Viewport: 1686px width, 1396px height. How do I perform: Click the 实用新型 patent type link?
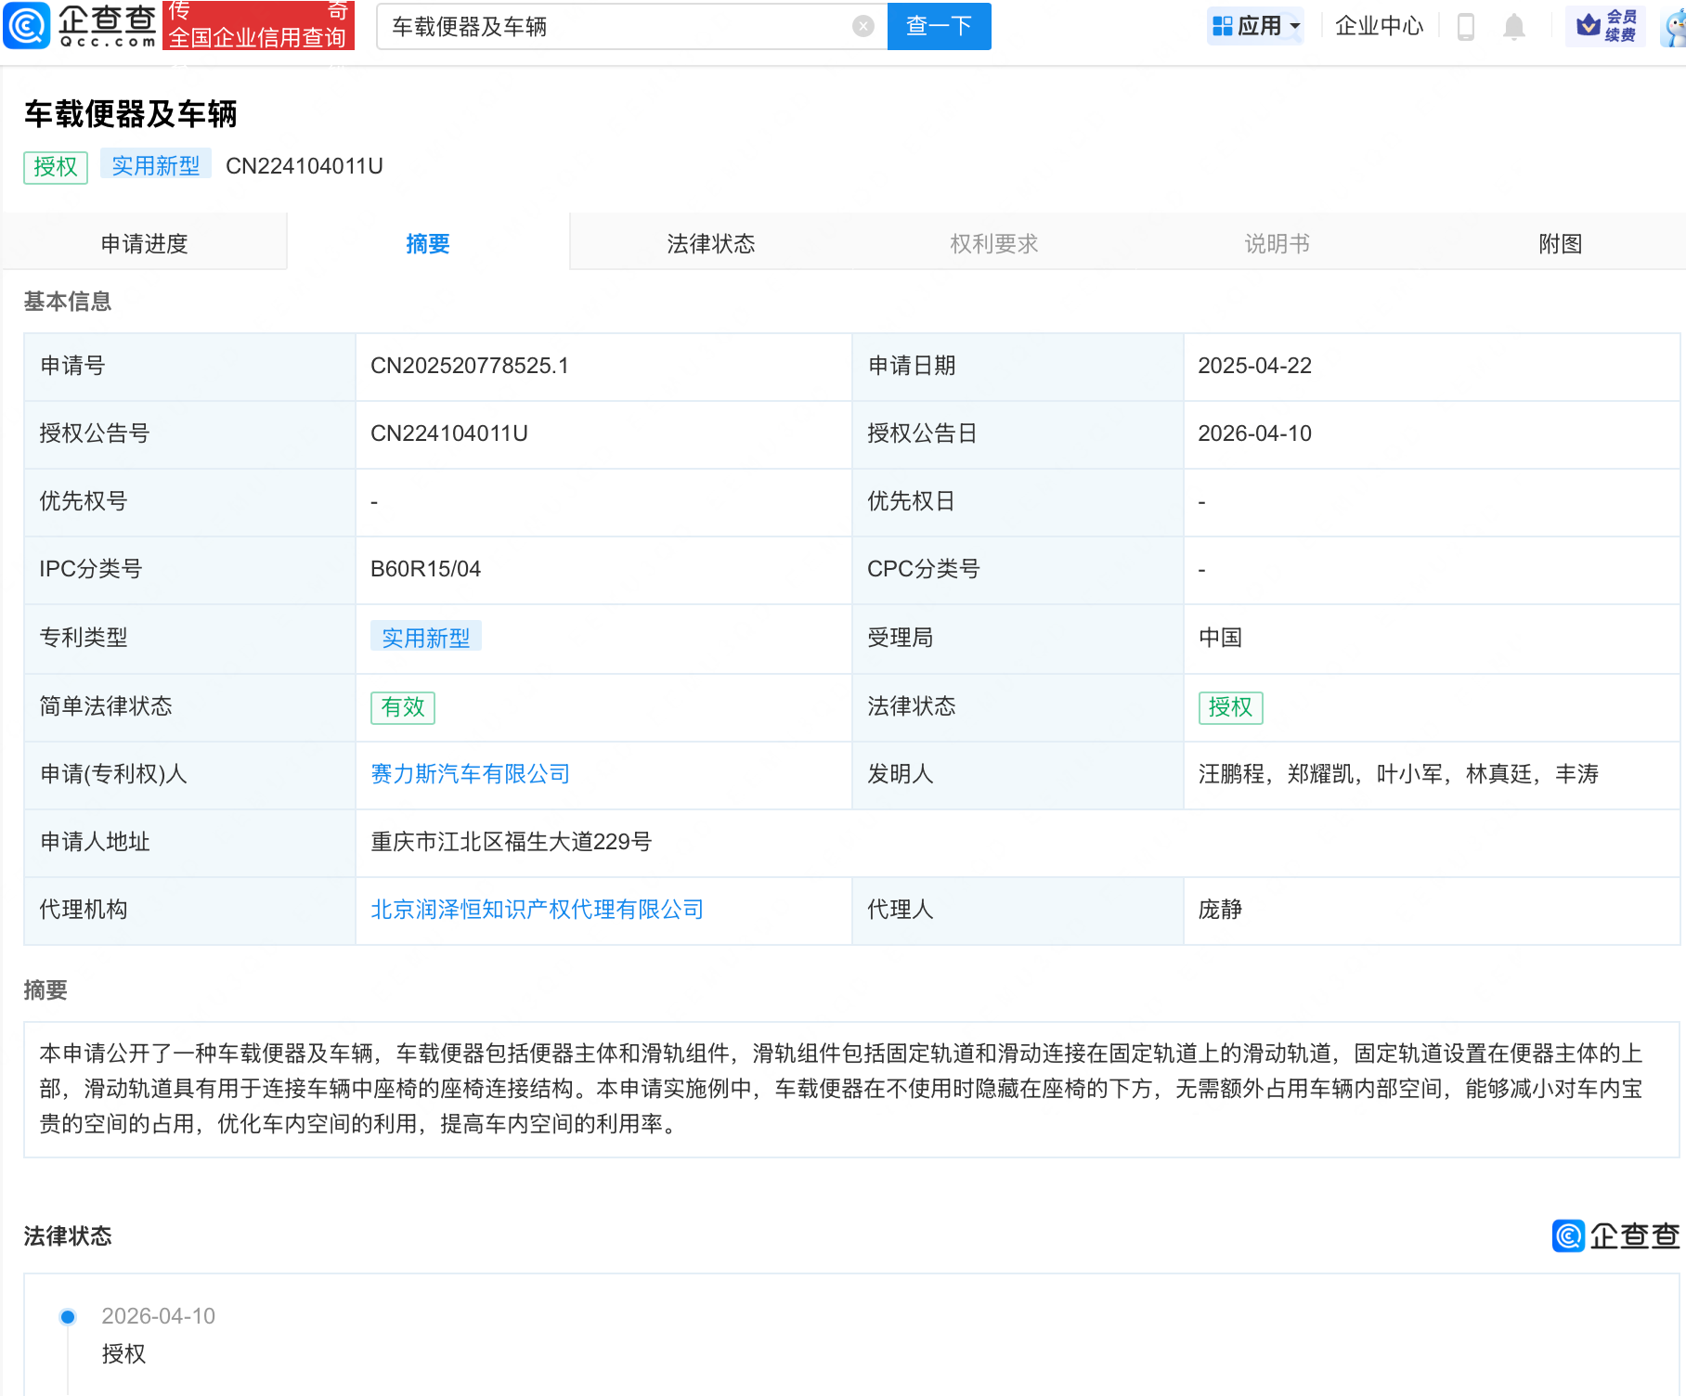(425, 637)
